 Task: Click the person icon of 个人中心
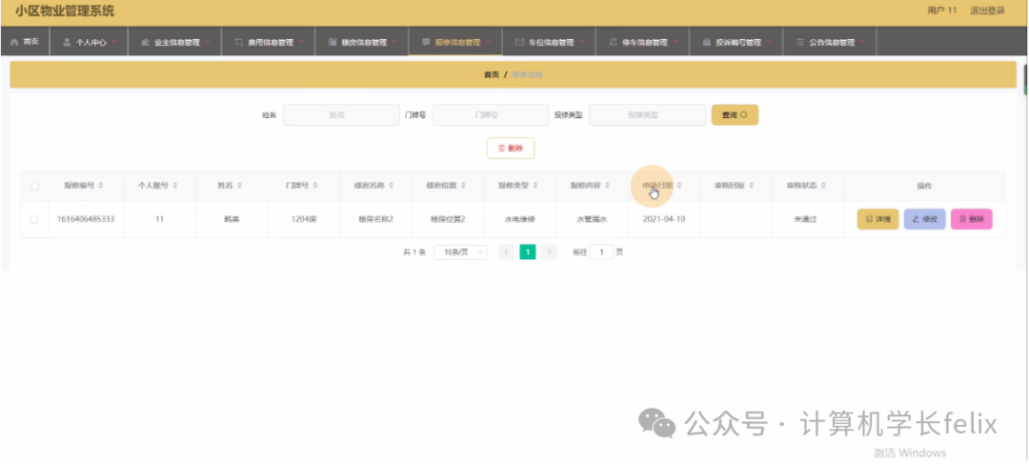67,42
